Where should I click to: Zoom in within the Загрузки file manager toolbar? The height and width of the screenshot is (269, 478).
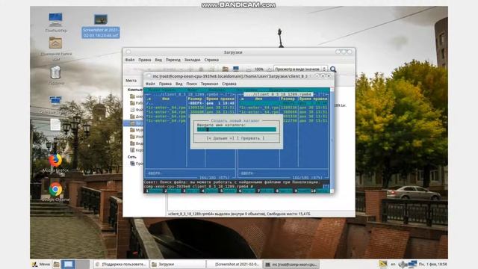click(x=269, y=69)
